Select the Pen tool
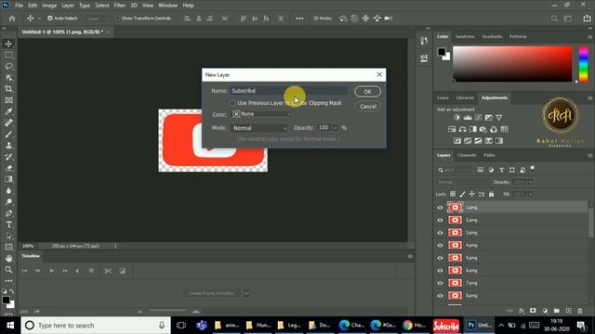The height and width of the screenshot is (334, 595). point(8,213)
